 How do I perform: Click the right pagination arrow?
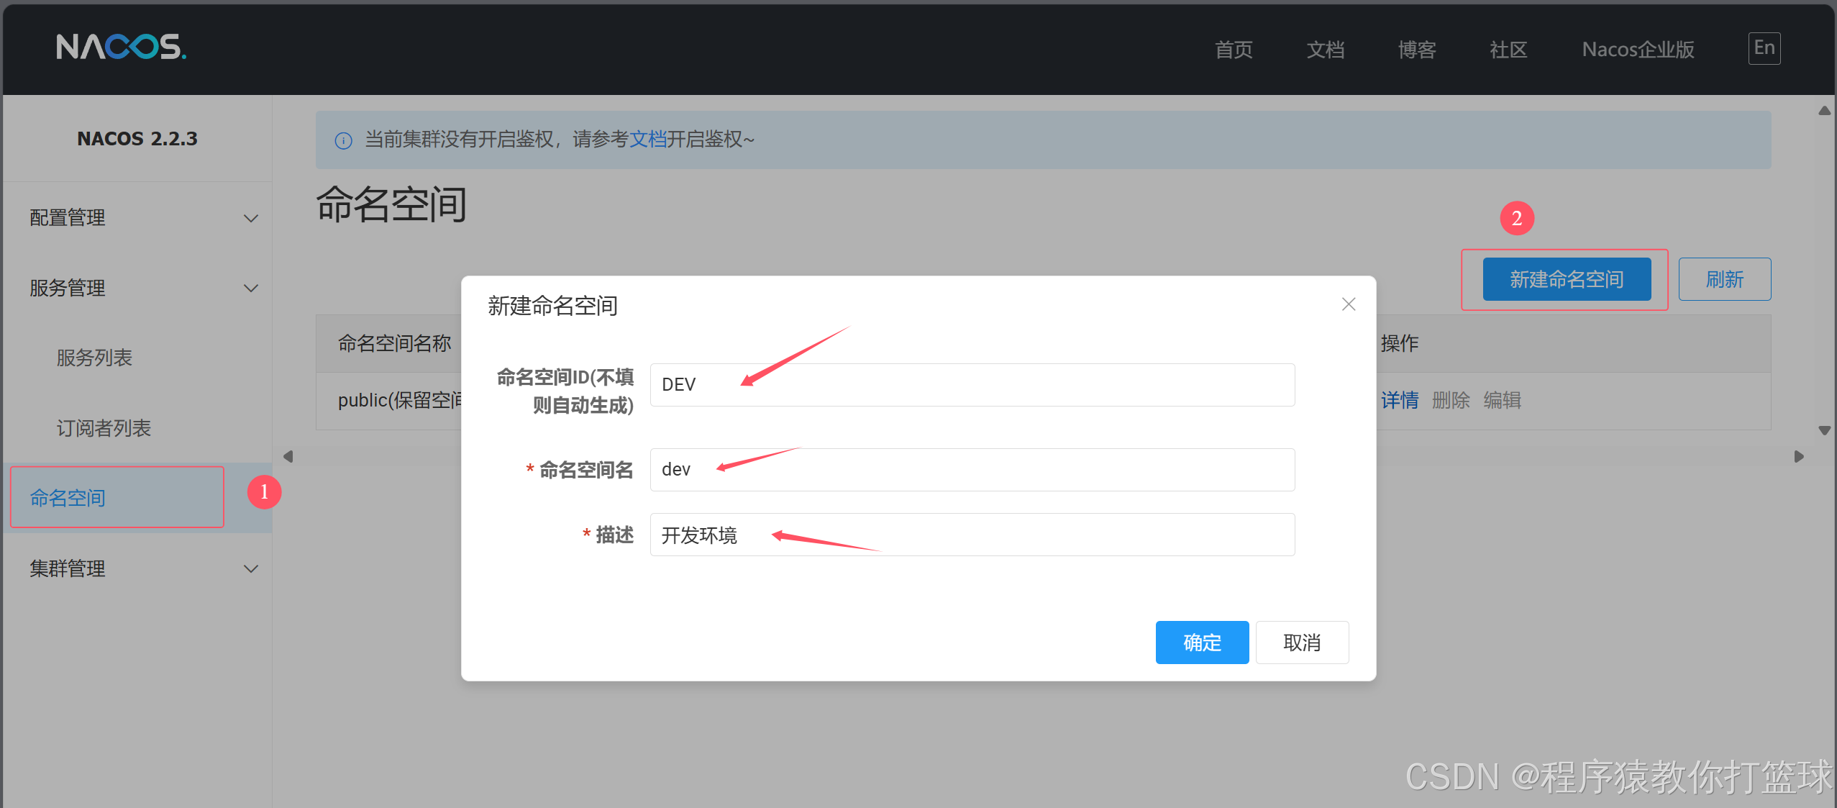click(1799, 455)
